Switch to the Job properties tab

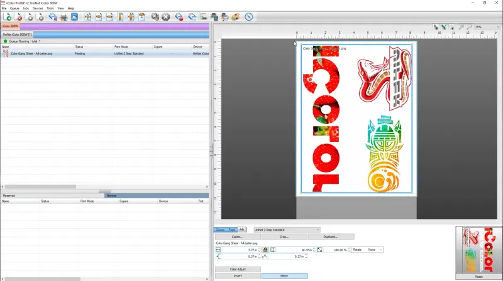(242, 230)
